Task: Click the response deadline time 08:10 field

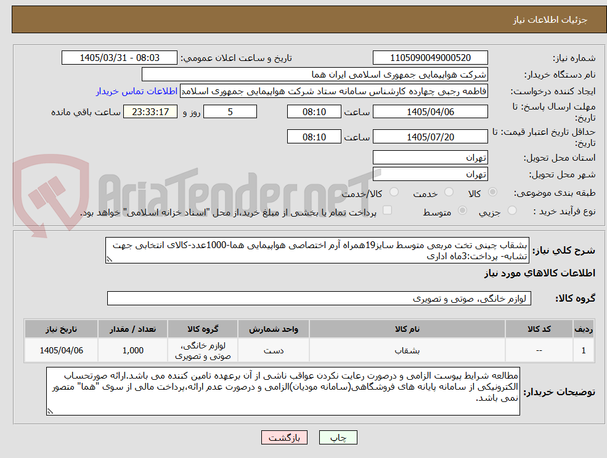Action: pos(314,112)
